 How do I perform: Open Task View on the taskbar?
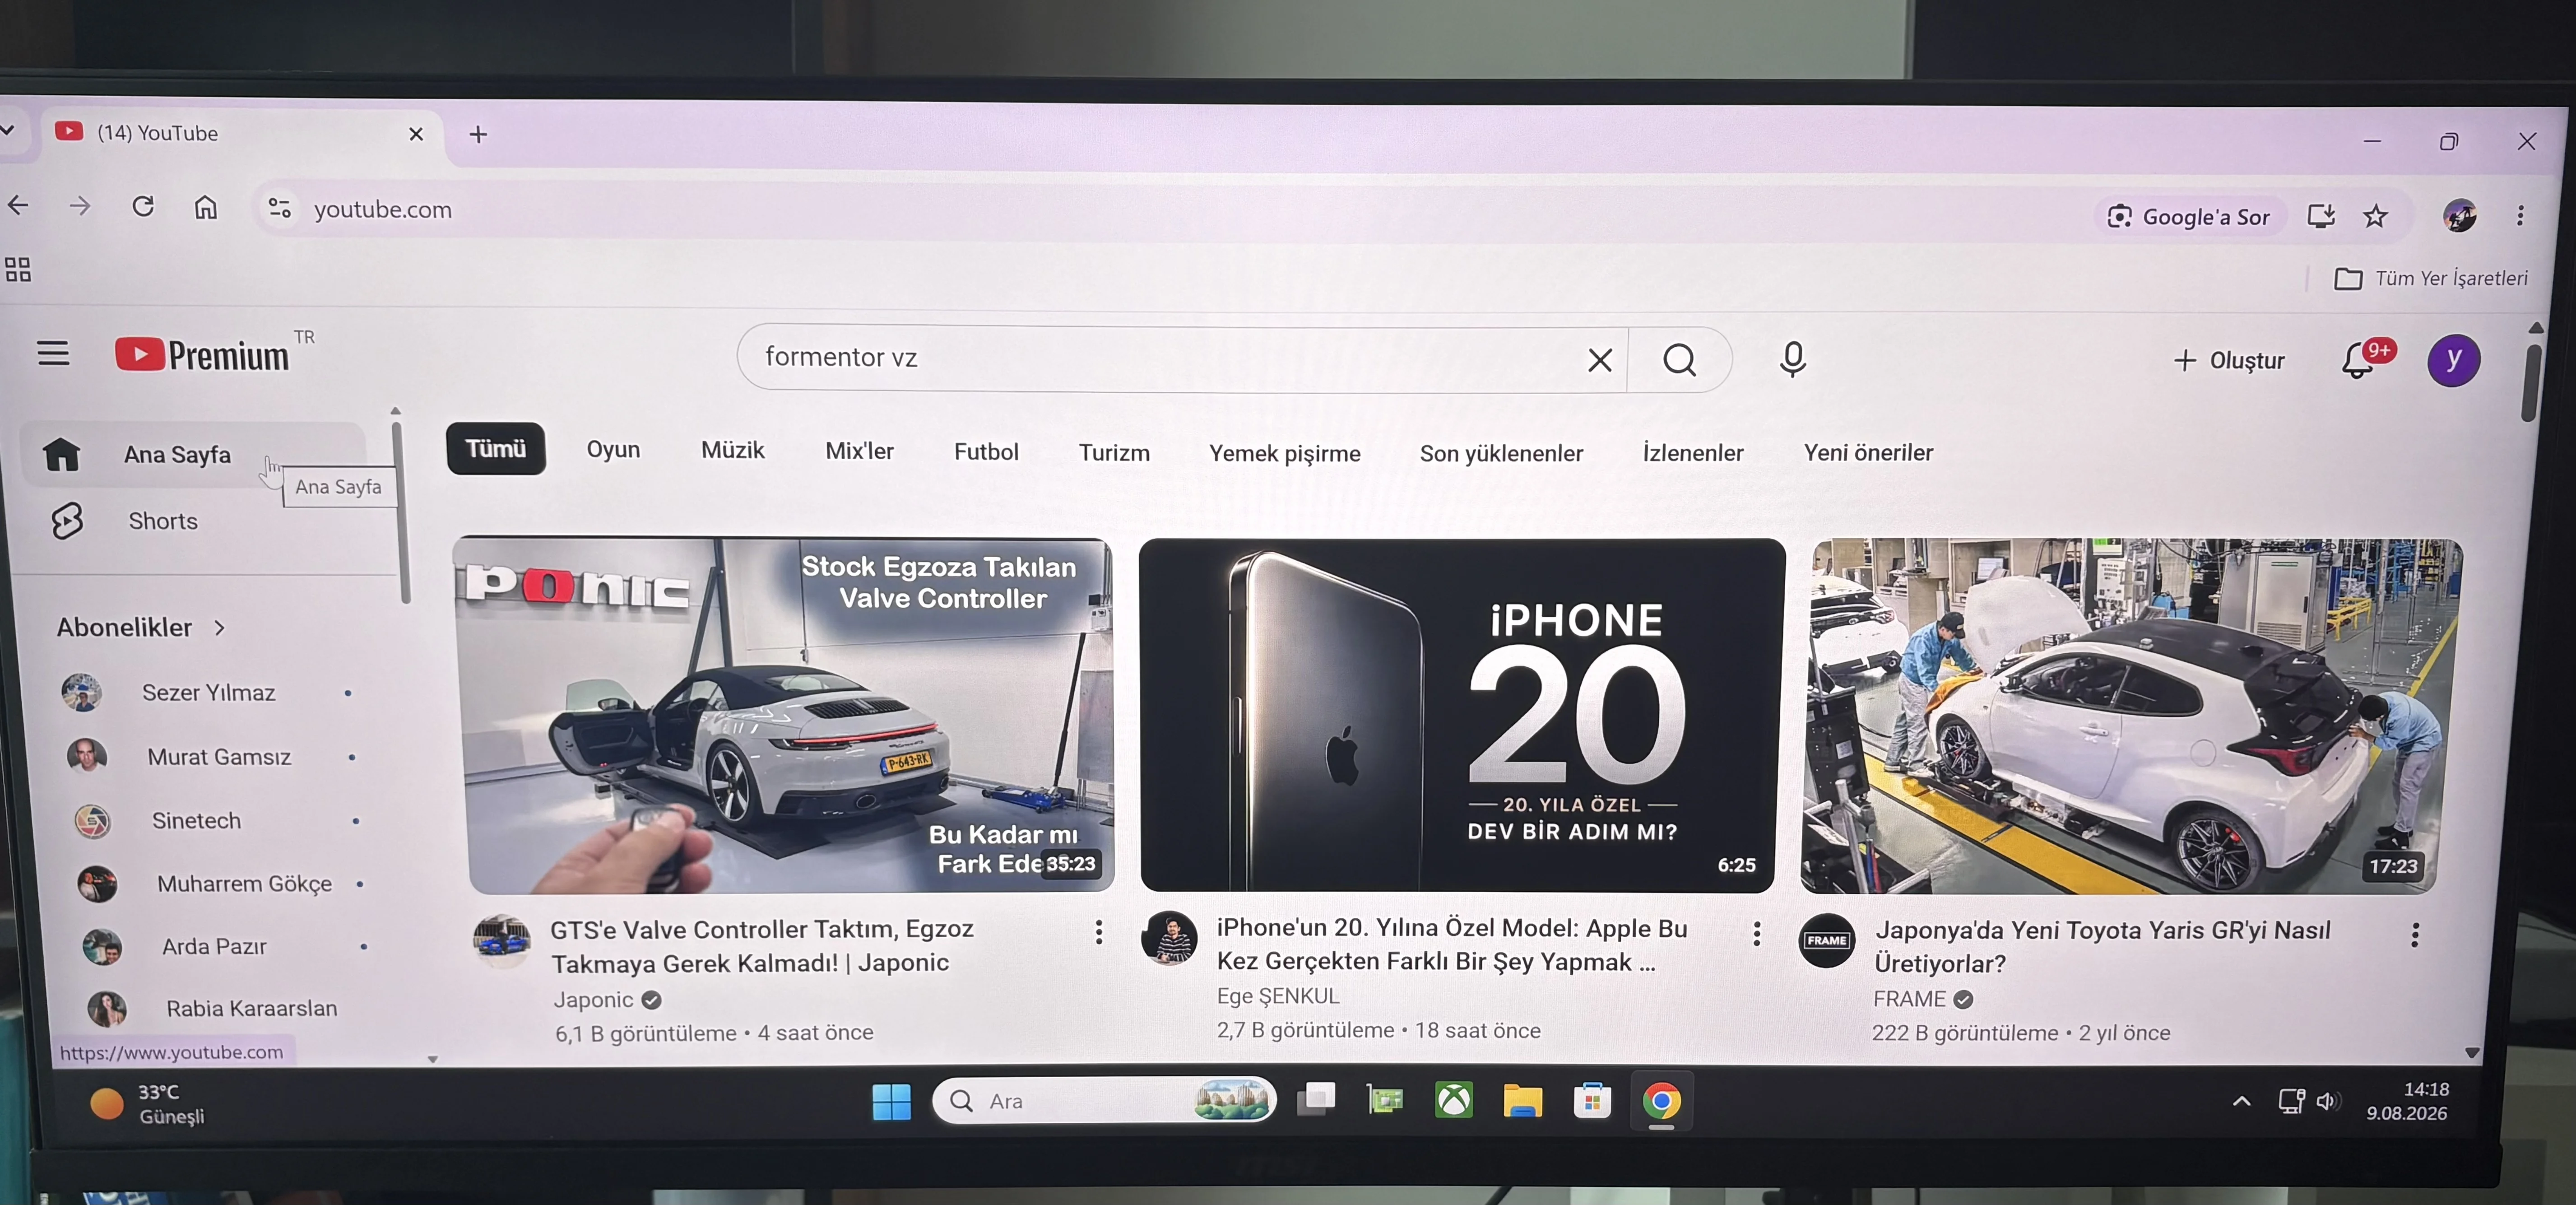coord(1316,1100)
